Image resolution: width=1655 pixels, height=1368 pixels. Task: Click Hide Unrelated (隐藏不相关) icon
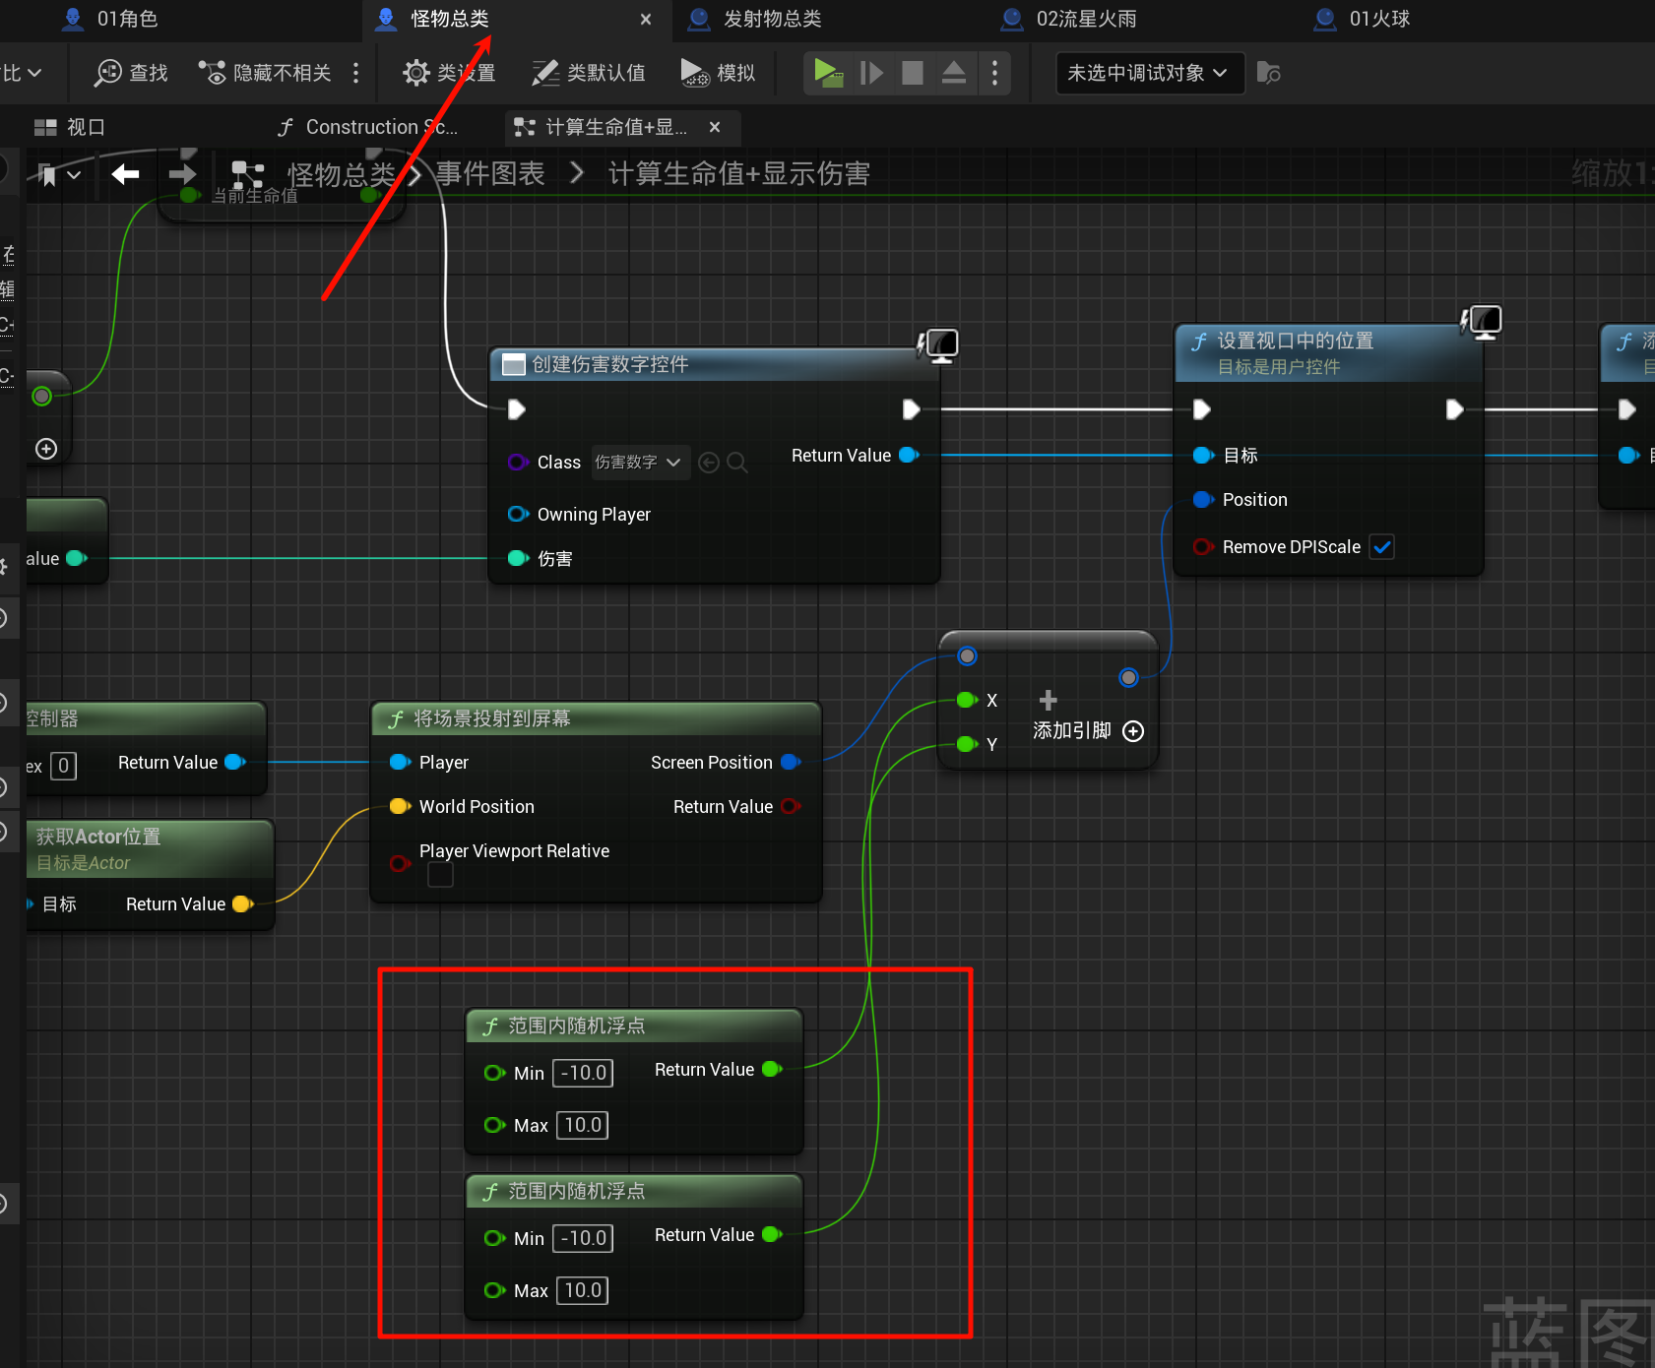pyautogui.click(x=212, y=73)
